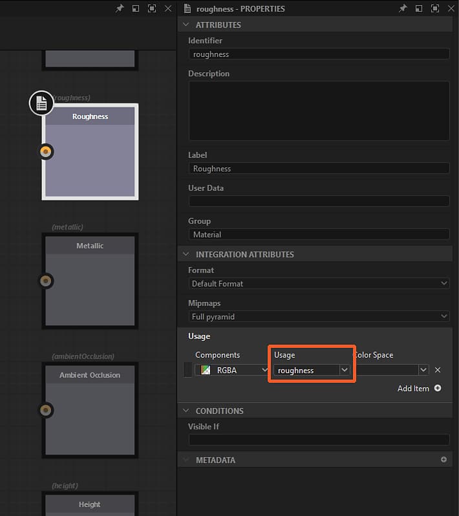Select the Metallic output node
The width and height of the screenshot is (459, 516).
pos(90,281)
